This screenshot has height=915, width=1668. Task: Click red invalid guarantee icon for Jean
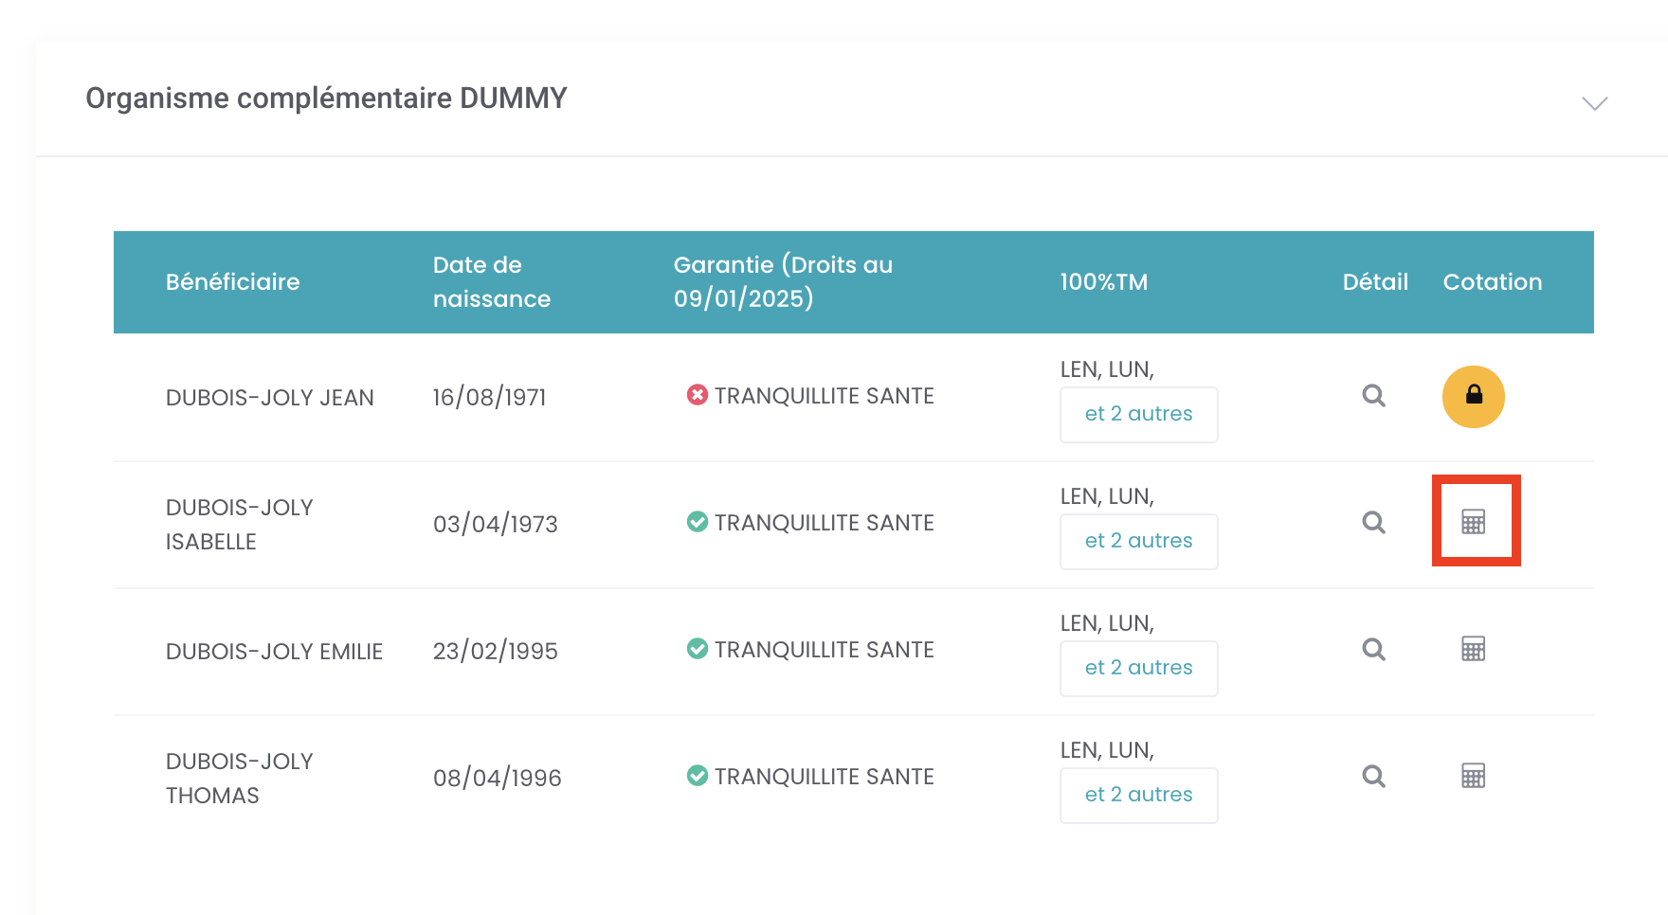click(698, 395)
